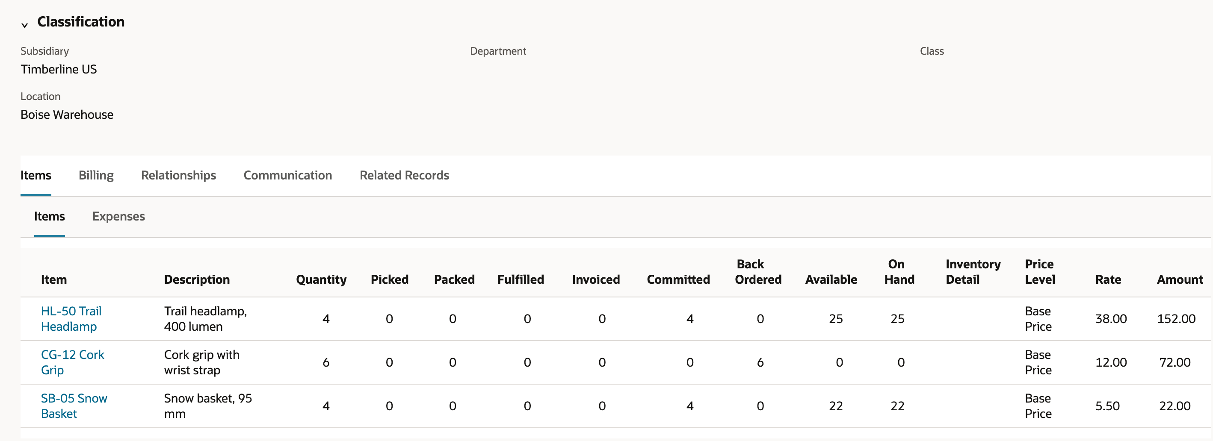This screenshot has height=441, width=1213.
Task: Open the CG-12 Cork Grip item link
Action: [73, 362]
